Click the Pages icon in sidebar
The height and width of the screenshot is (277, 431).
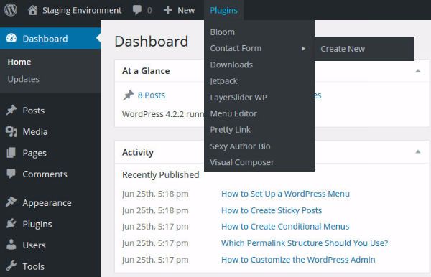pos(11,153)
